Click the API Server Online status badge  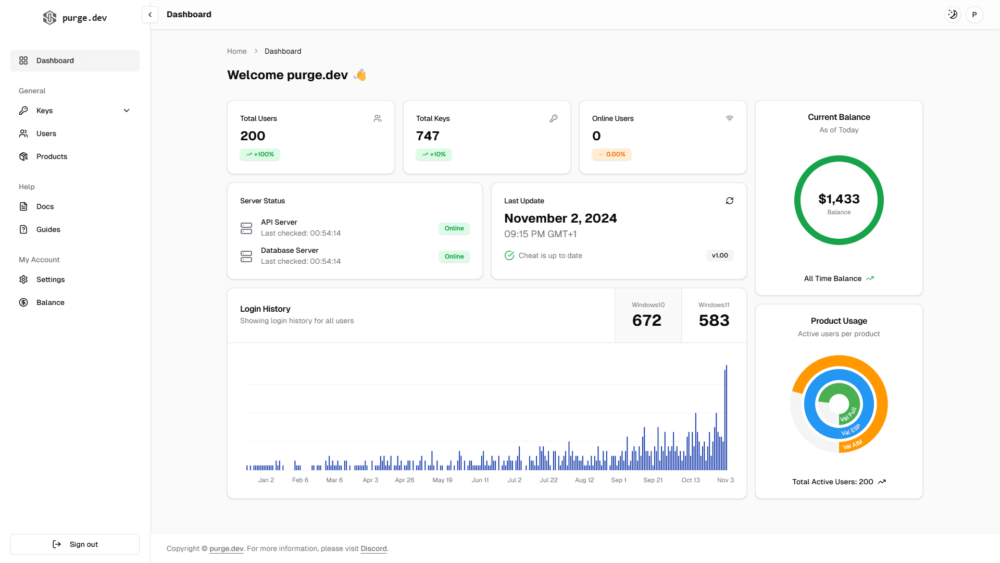[x=454, y=228]
